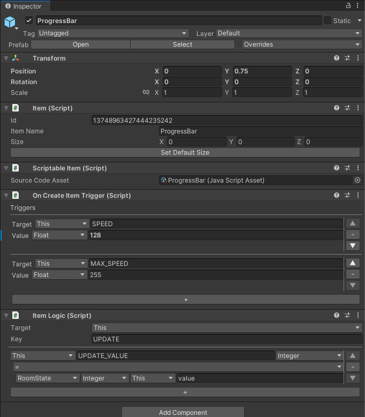The height and width of the screenshot is (417, 365).
Task: Open Item Logic help reference icon
Action: pyautogui.click(x=337, y=315)
